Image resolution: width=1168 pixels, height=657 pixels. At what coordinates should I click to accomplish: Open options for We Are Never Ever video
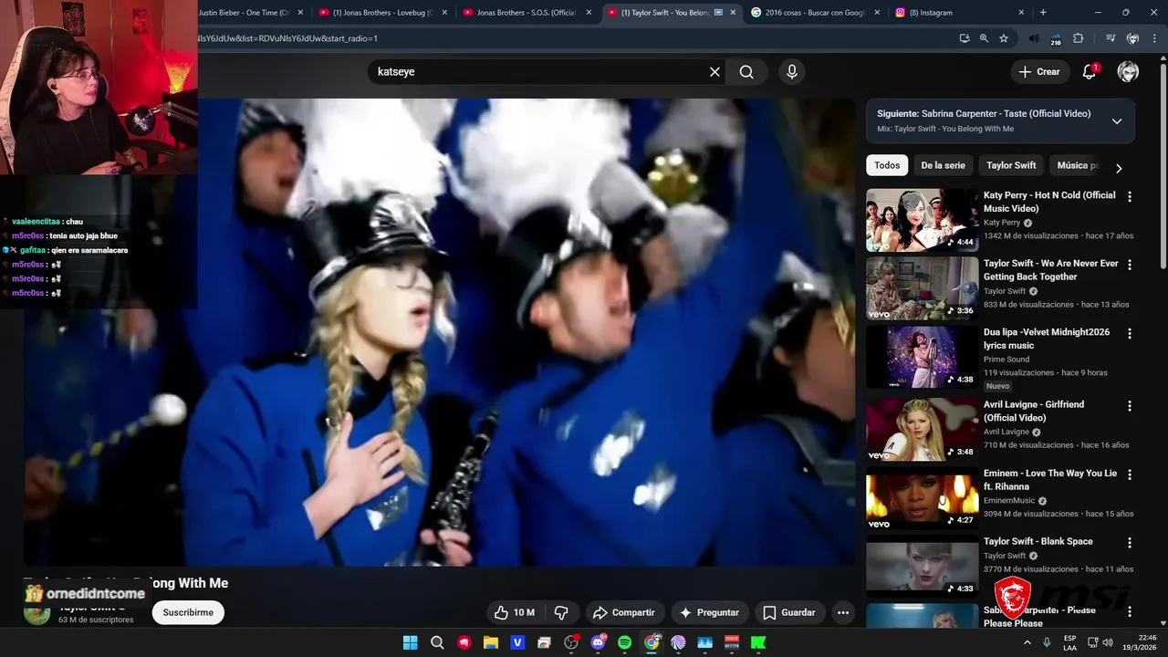1130,265
